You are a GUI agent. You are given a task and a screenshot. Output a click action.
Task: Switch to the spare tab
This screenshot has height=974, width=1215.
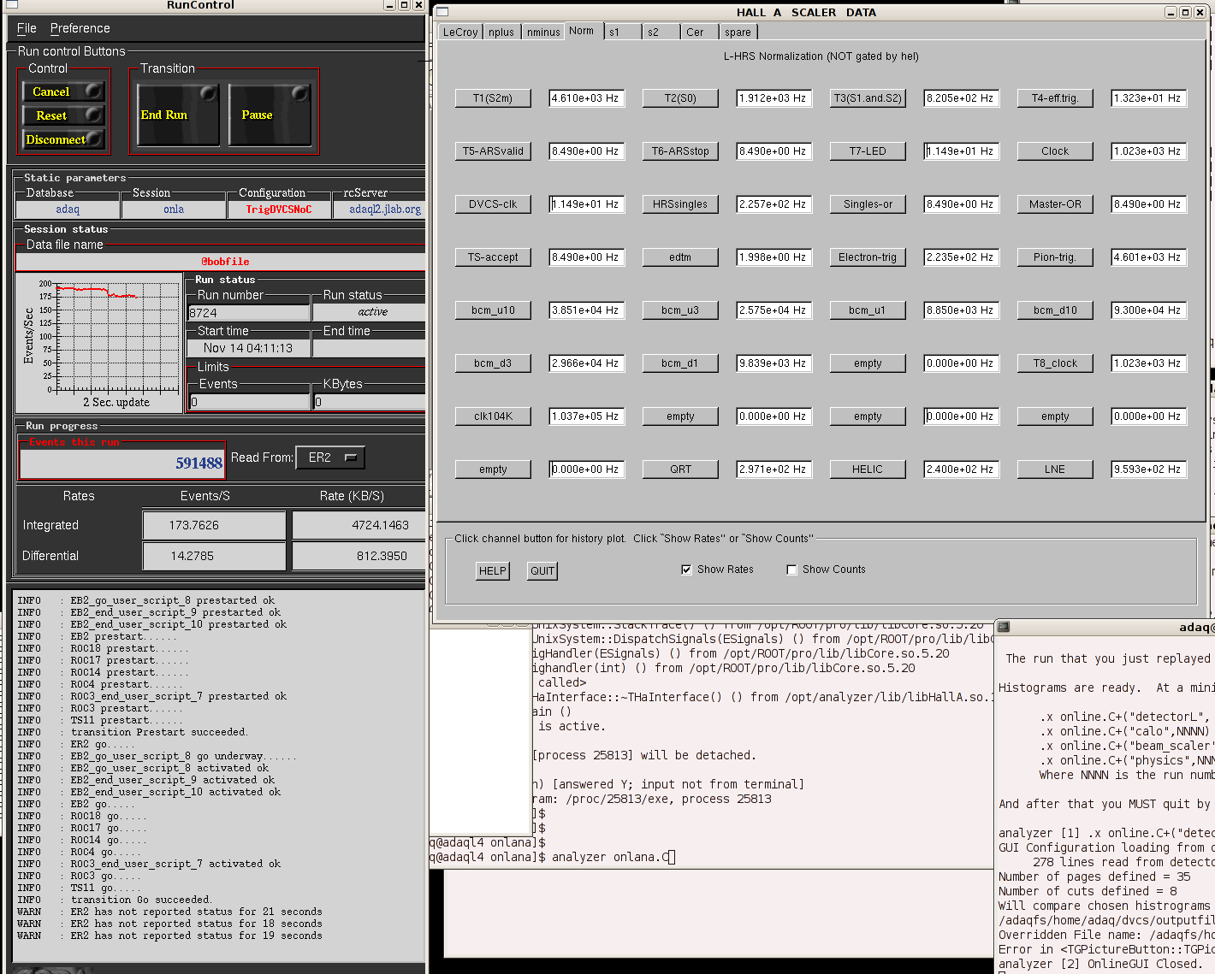[738, 32]
